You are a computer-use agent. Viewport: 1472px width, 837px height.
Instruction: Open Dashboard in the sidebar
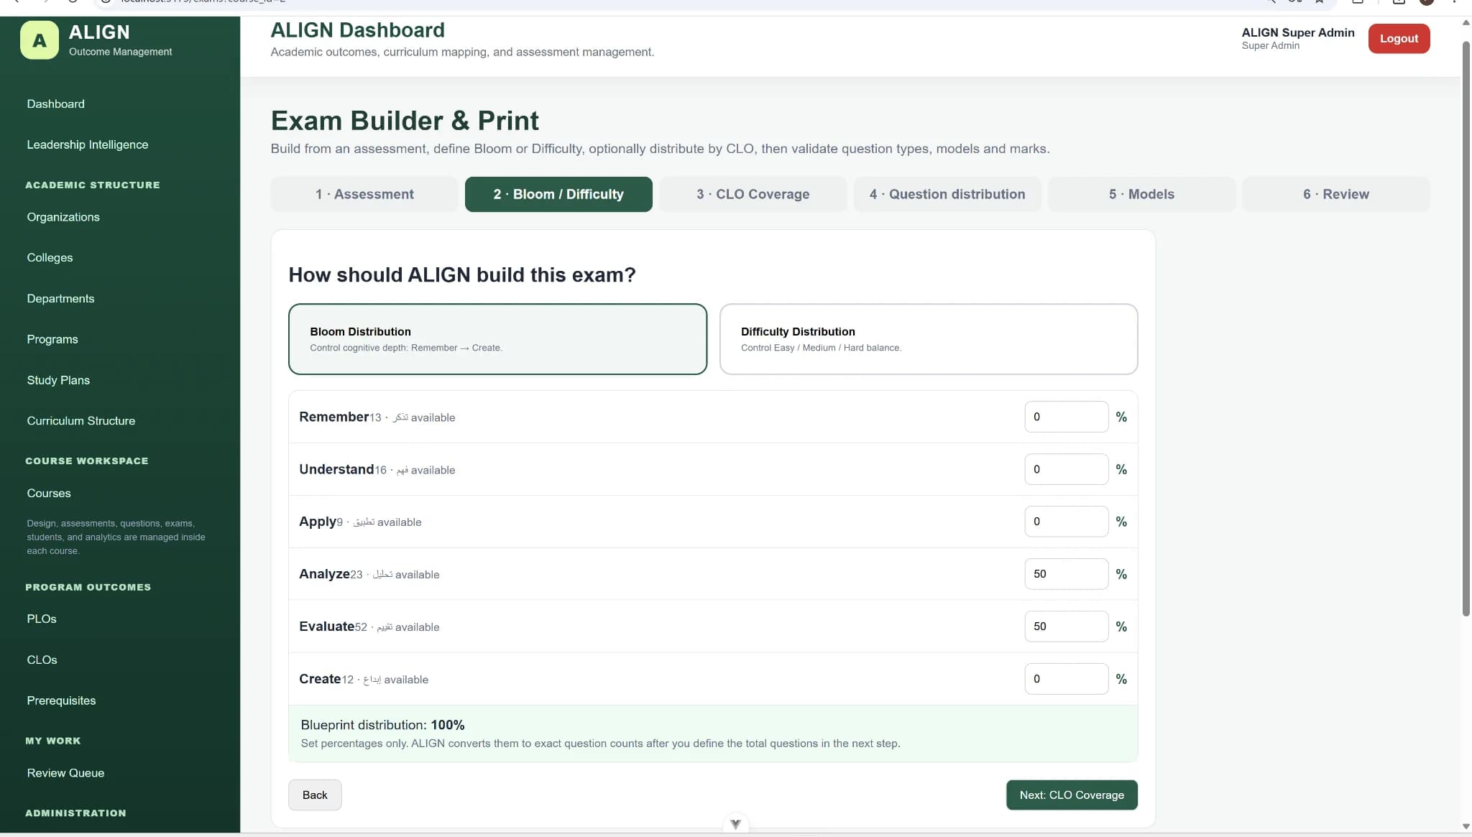tap(55, 104)
